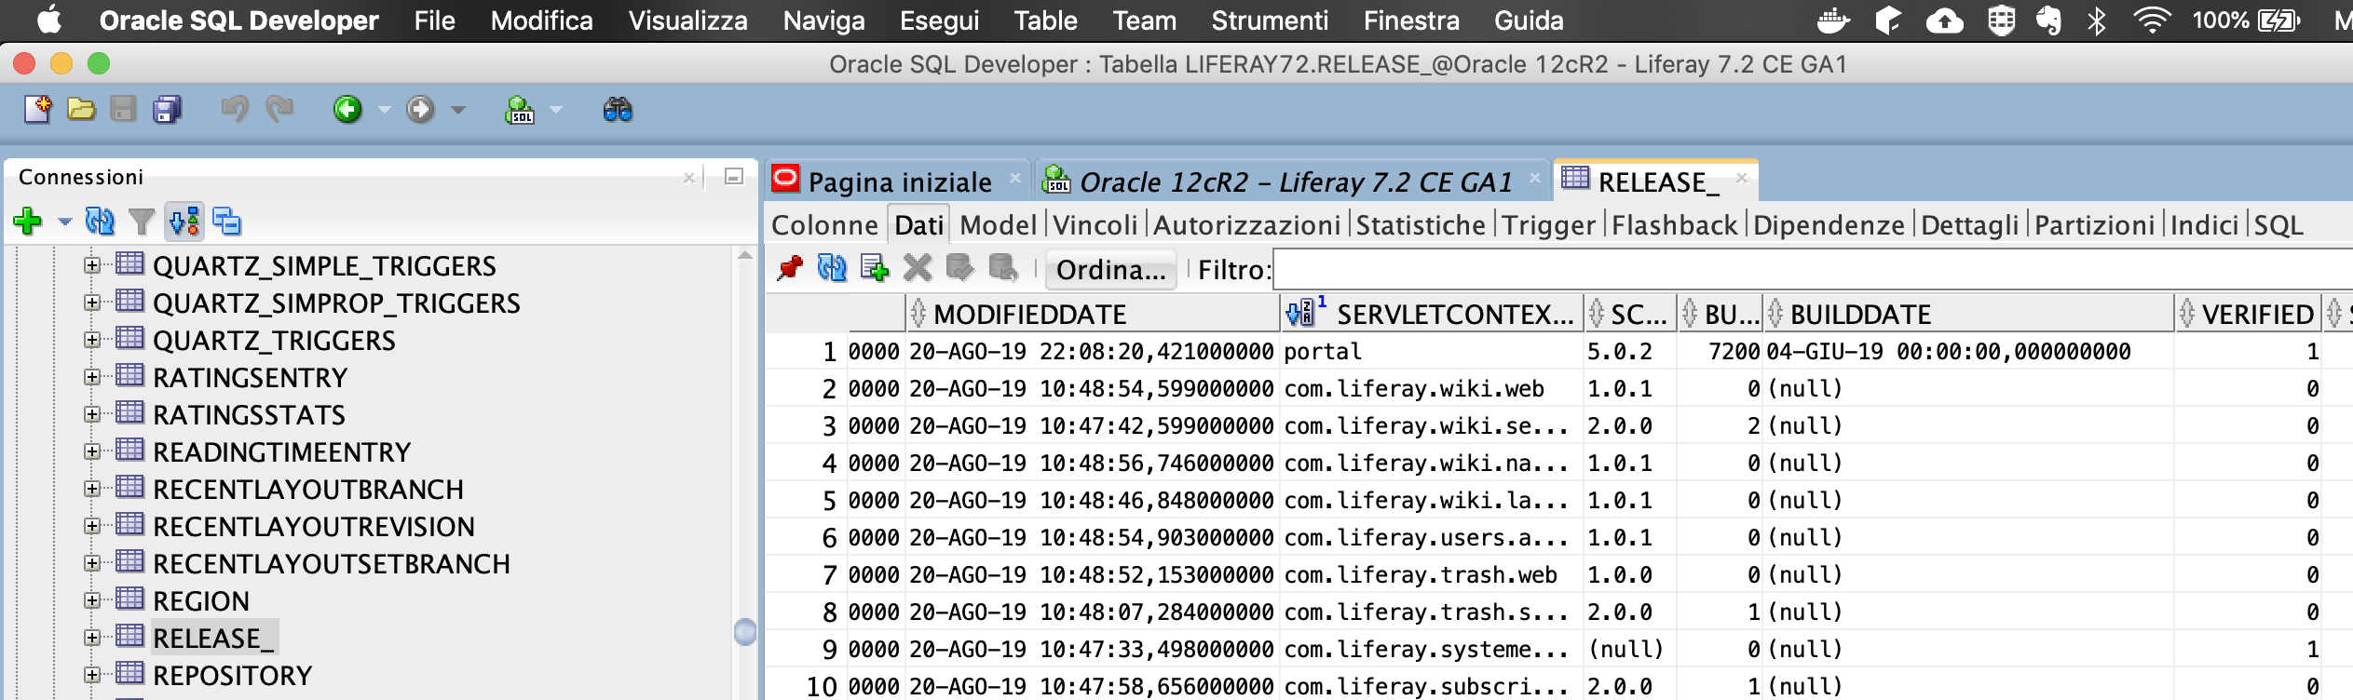This screenshot has width=2353, height=700.
Task: Navigate back with the green arrow
Action: click(347, 110)
